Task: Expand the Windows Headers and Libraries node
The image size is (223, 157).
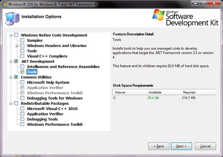Action: pyautogui.click(x=17, y=46)
